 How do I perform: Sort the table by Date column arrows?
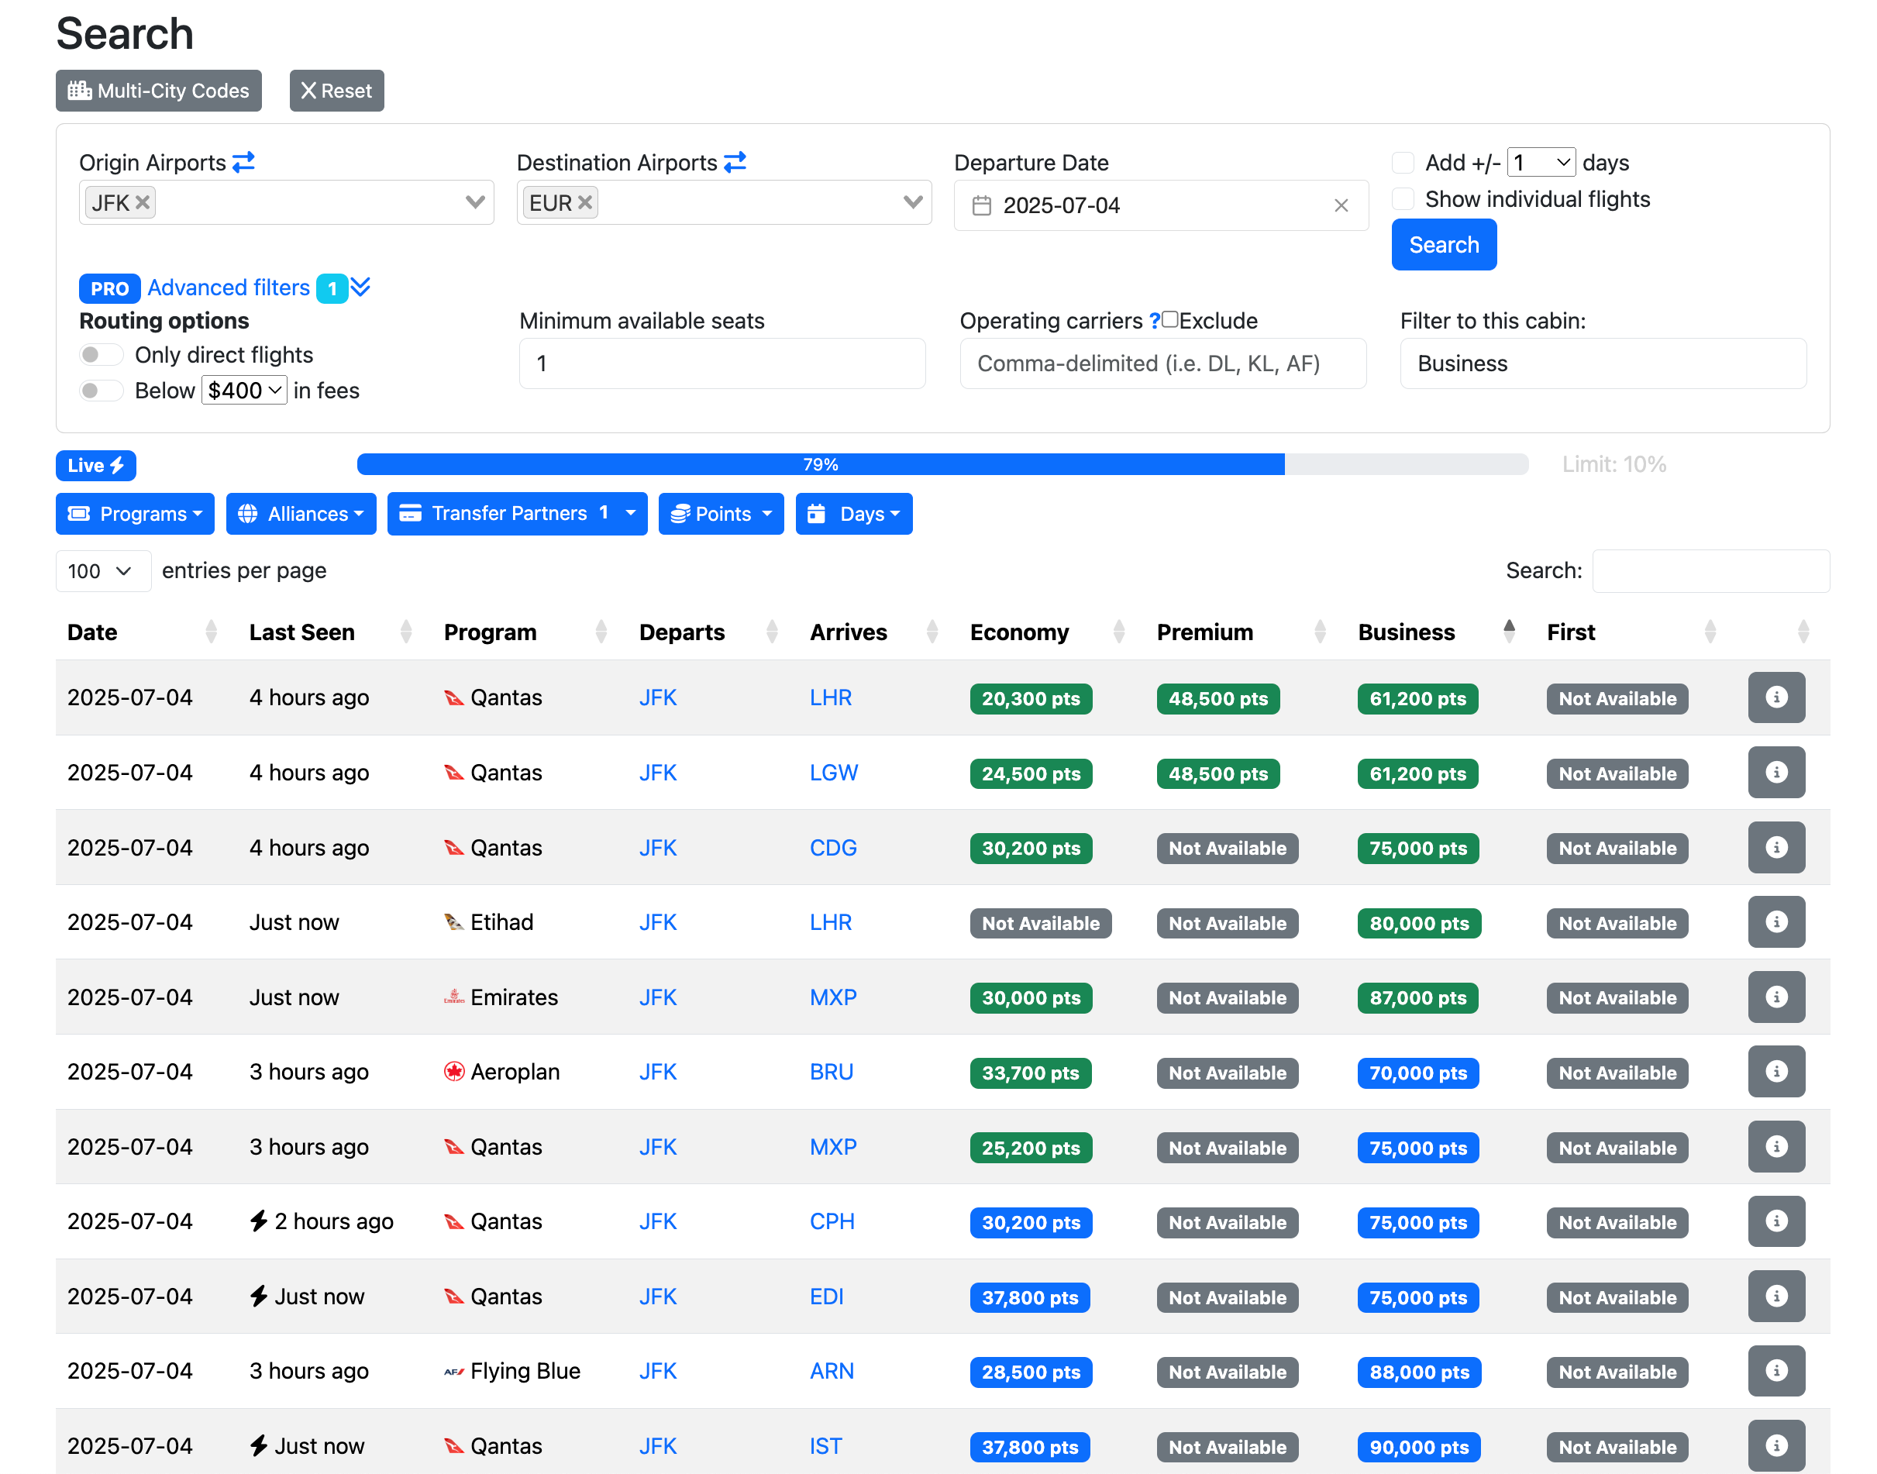click(212, 632)
